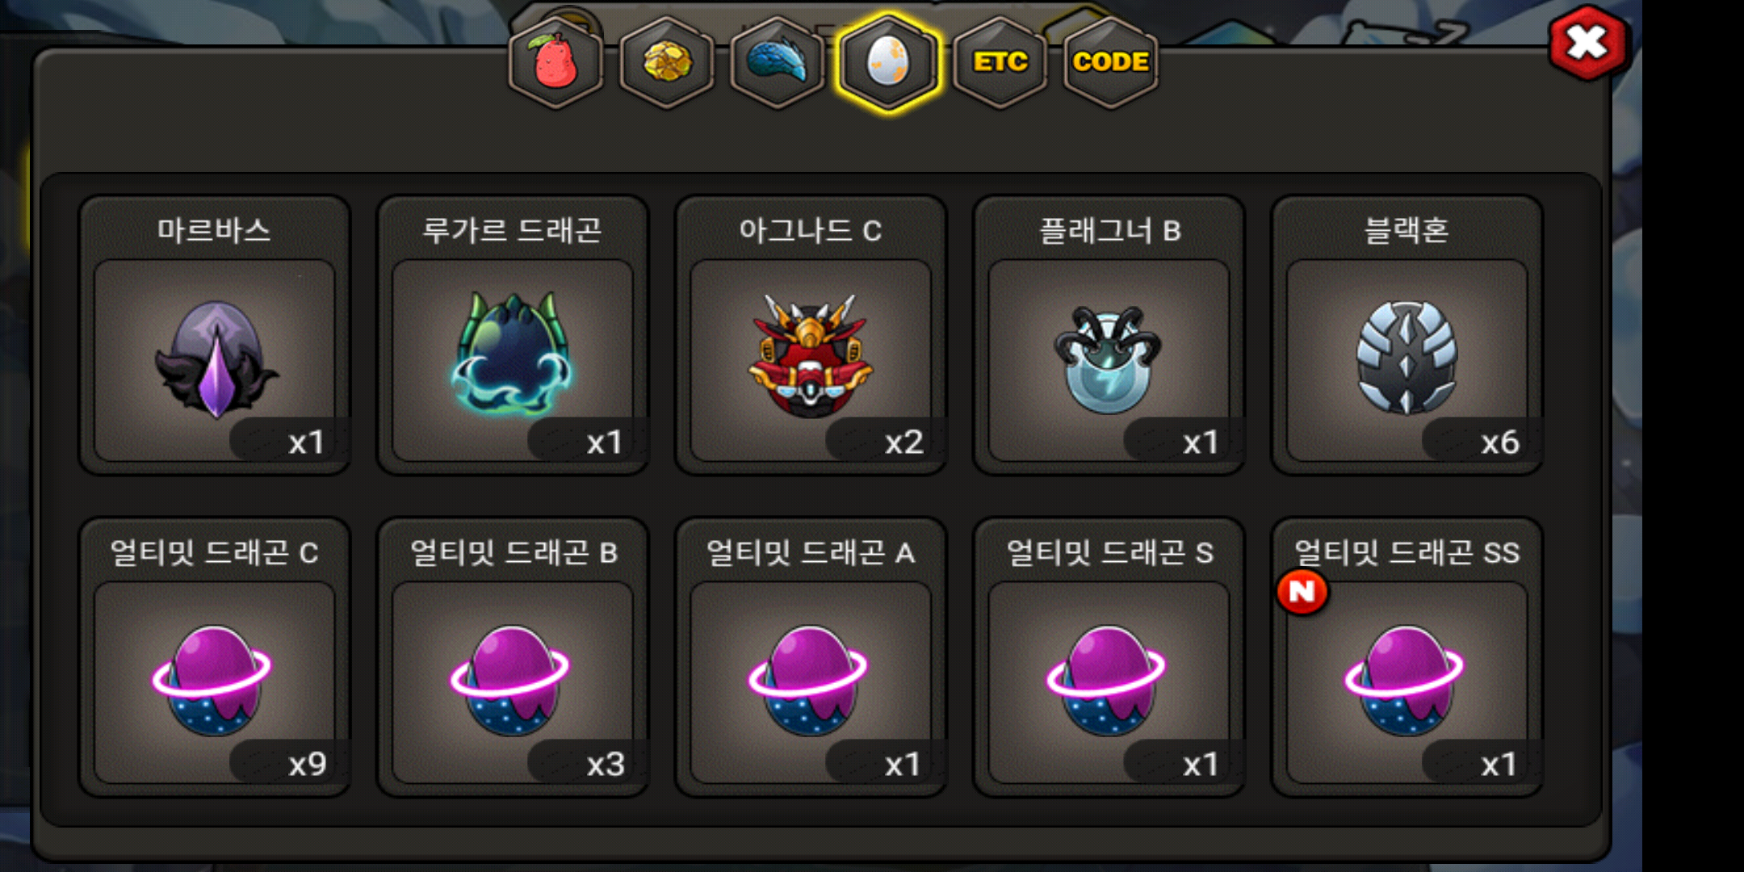The image size is (1744, 872).
Task: Close the inventory with red X
Action: [x=1587, y=43]
